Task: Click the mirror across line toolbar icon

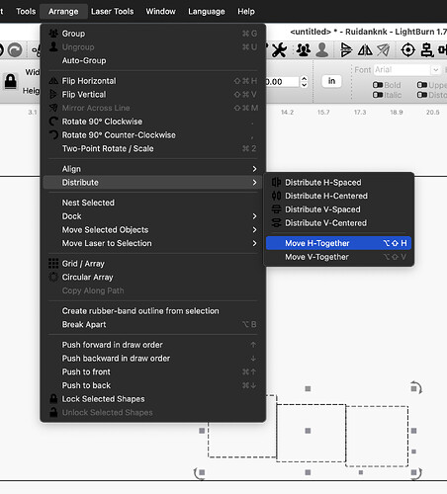Action: pos(383,50)
